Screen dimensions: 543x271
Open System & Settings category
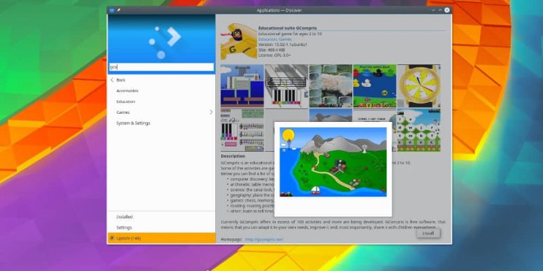point(162,123)
